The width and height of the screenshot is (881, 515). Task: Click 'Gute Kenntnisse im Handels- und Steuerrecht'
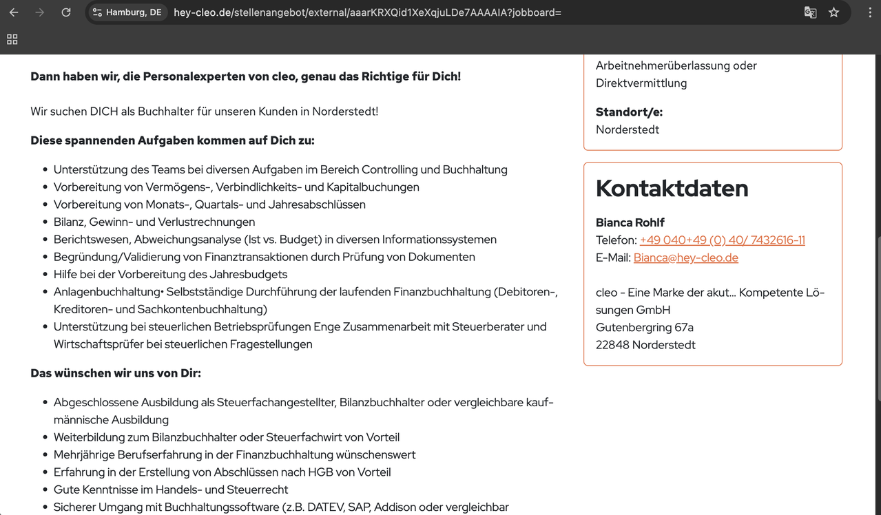[x=171, y=490]
